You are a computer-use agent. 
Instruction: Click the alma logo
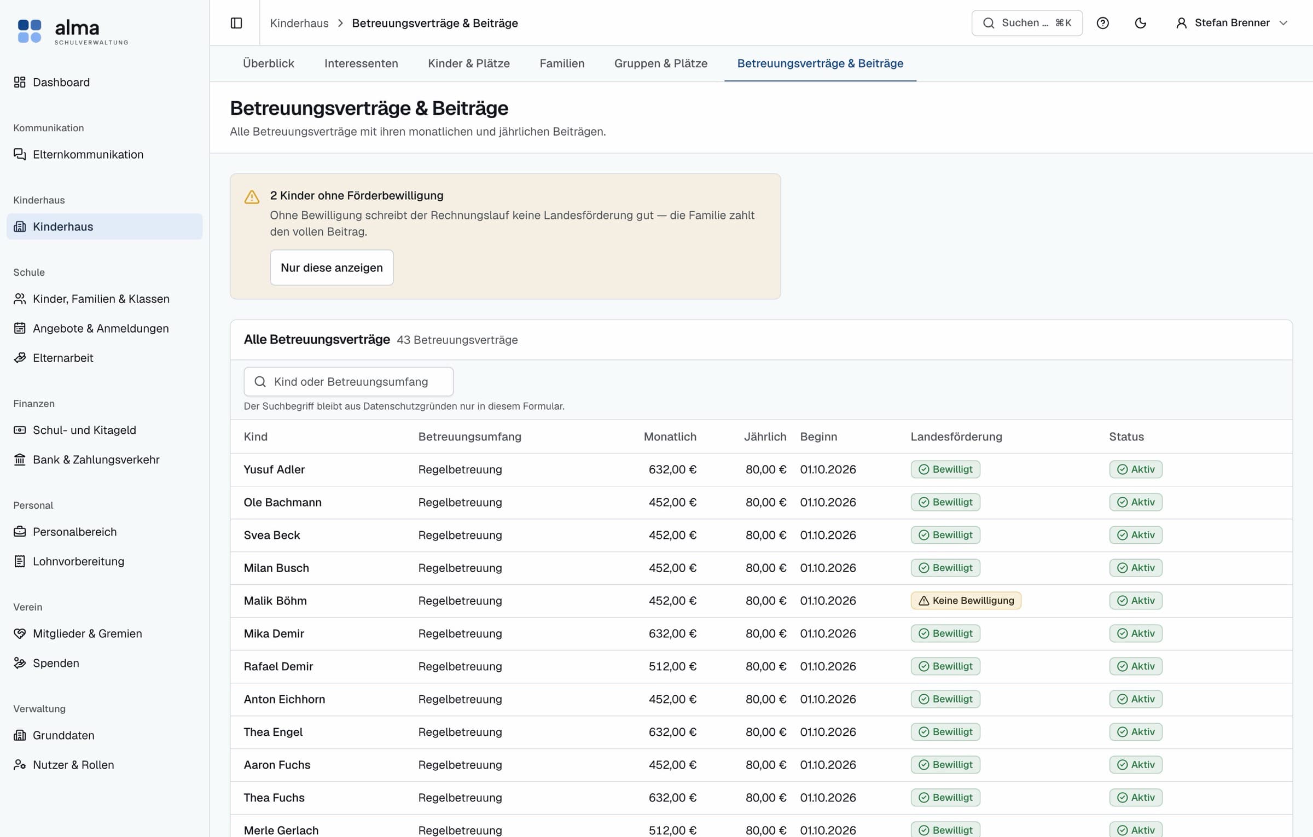(73, 31)
